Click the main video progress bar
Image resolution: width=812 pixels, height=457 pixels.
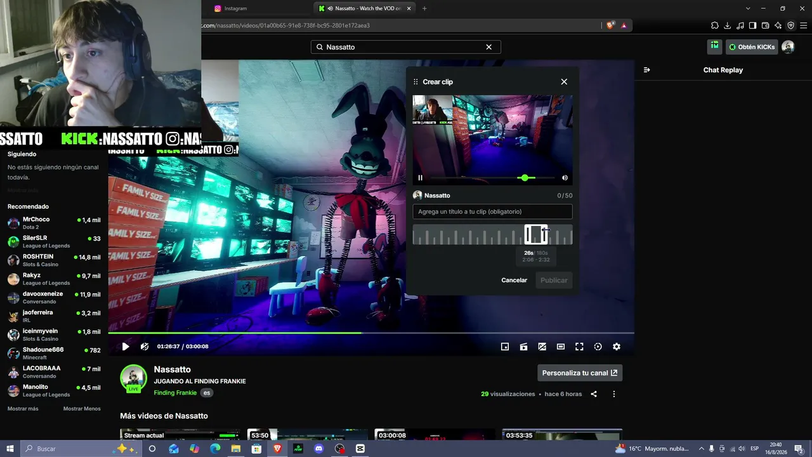click(x=371, y=333)
